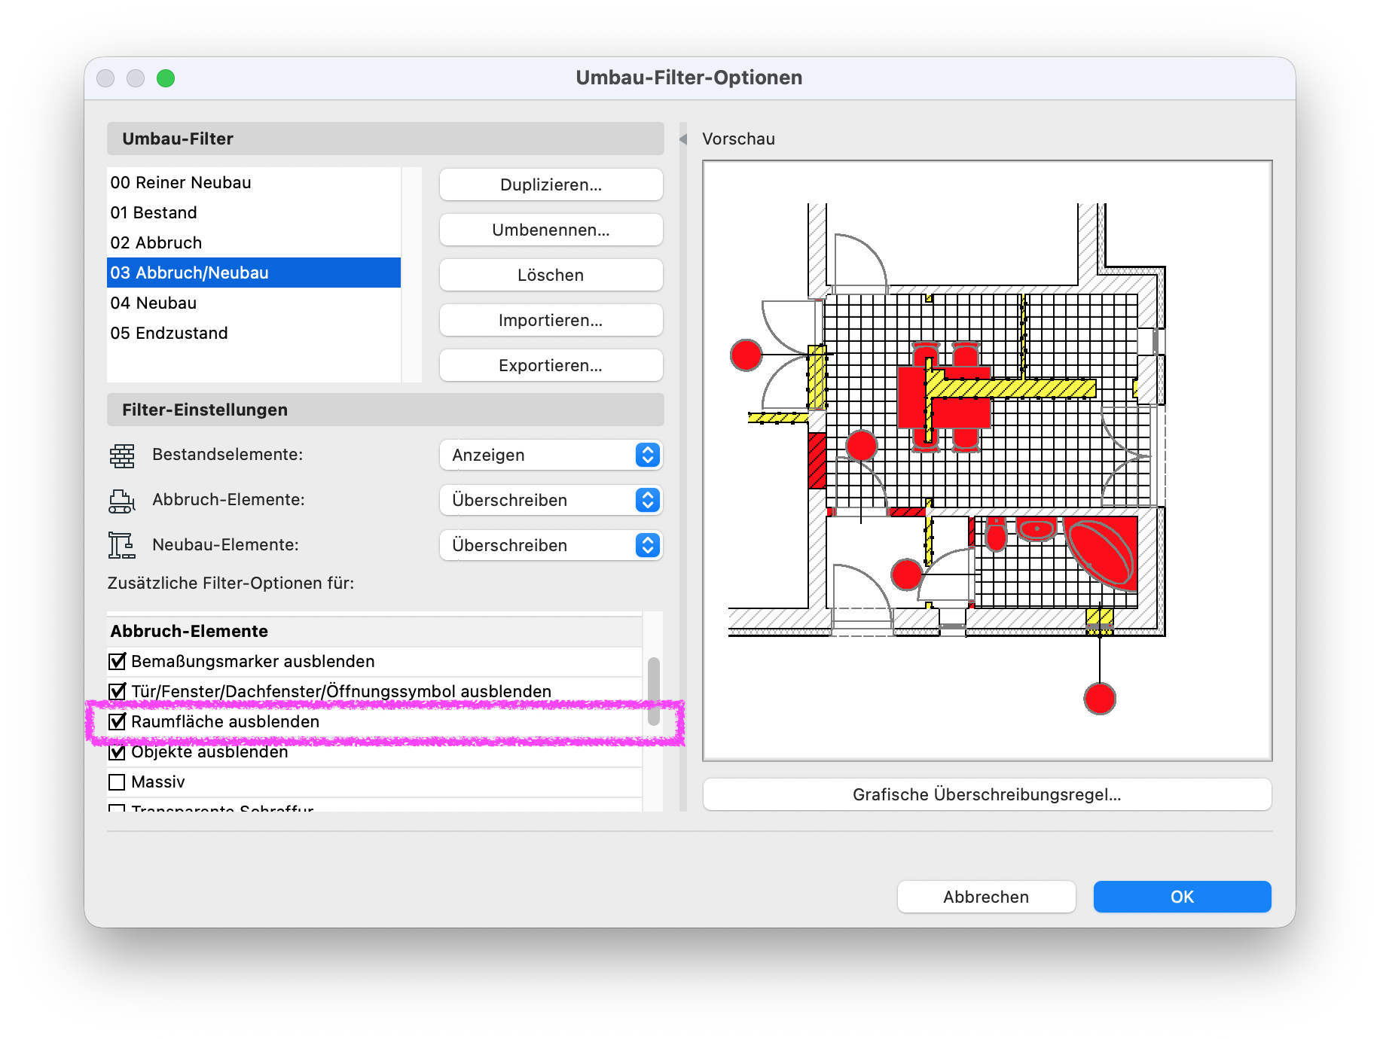Open the Bestandselemente dropdown showing Anzeigen
Viewport: 1380px width, 1039px height.
coord(551,455)
